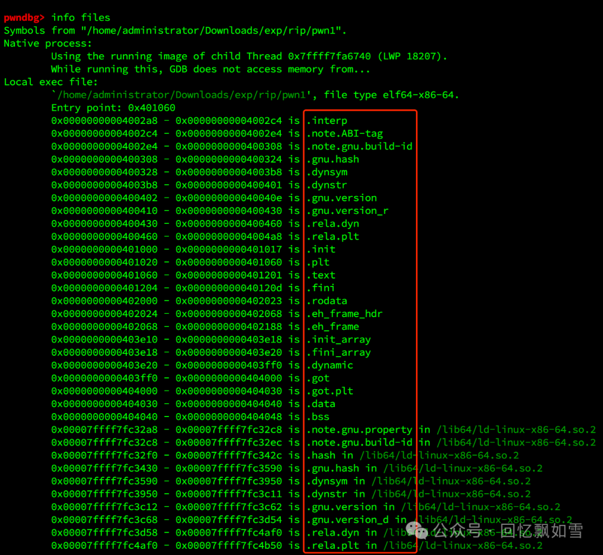The width and height of the screenshot is (603, 555).
Task: Click ld-linux path on the .dynstr row
Action: pyautogui.click(x=451, y=494)
